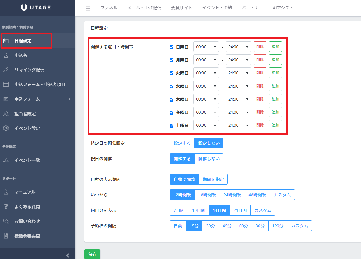Switch to the メール・LINE配信 tab
Screen dimensions: 361x259
point(144,8)
